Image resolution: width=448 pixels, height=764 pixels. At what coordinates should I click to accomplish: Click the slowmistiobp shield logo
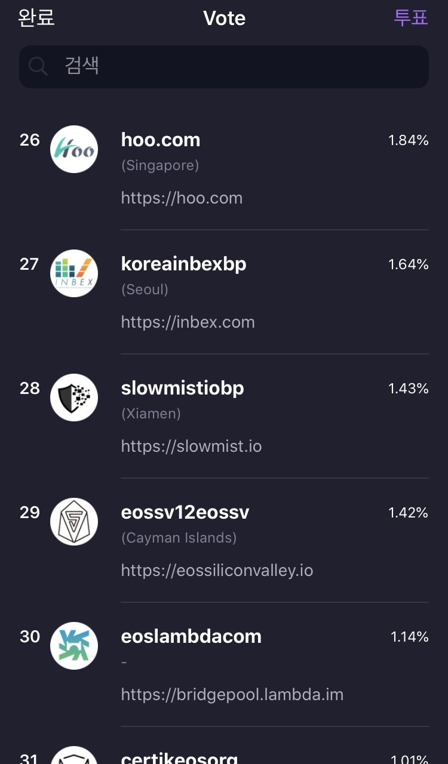click(x=74, y=398)
